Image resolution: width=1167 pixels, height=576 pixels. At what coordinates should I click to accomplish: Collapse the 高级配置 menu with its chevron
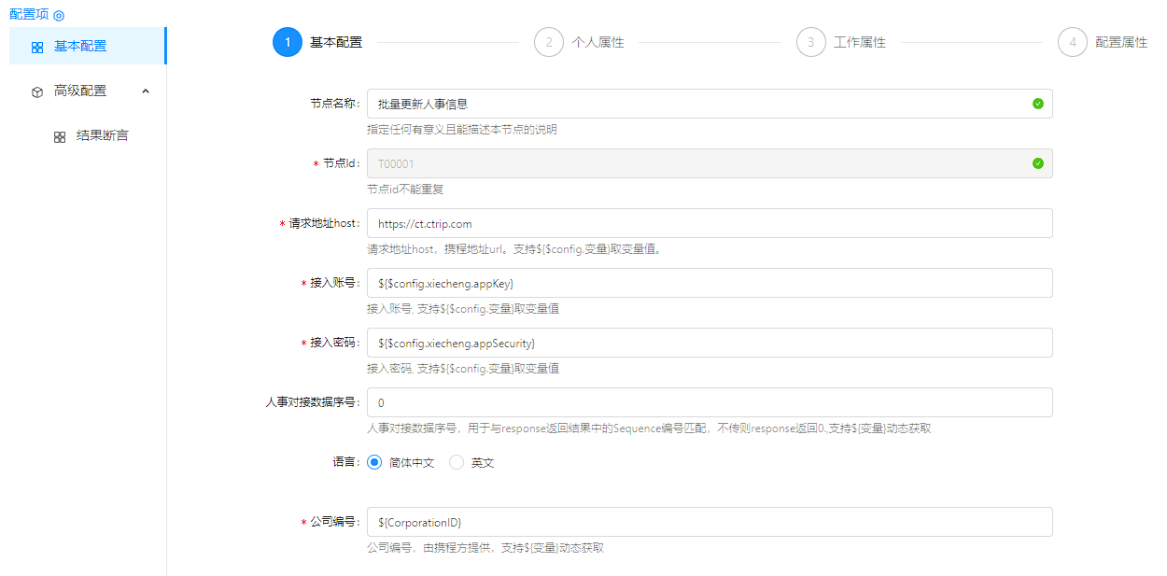coord(146,91)
